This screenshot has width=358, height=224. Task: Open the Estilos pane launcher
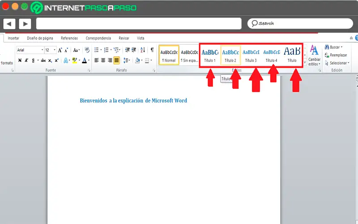(x=320, y=70)
